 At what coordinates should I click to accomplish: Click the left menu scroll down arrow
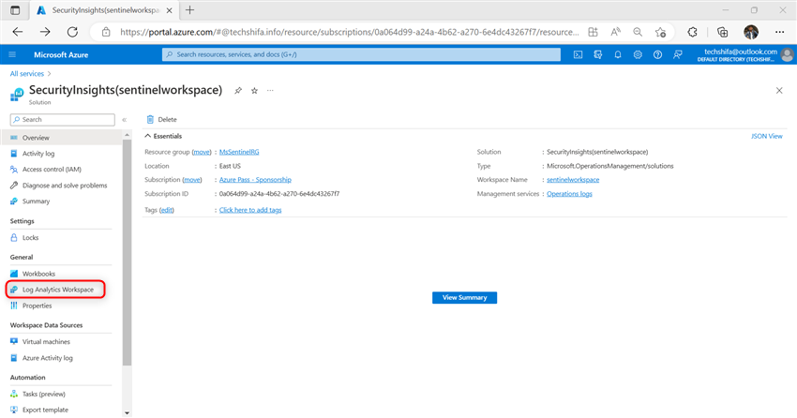pos(128,413)
